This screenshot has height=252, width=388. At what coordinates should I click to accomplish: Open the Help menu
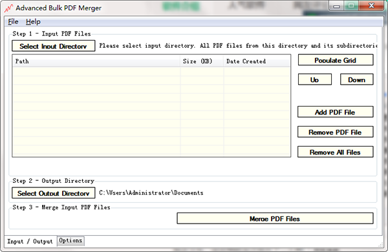tap(33, 22)
